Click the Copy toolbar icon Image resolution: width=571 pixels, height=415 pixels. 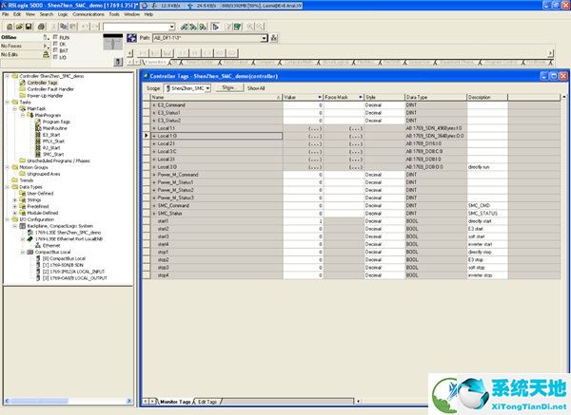pyautogui.click(x=64, y=27)
